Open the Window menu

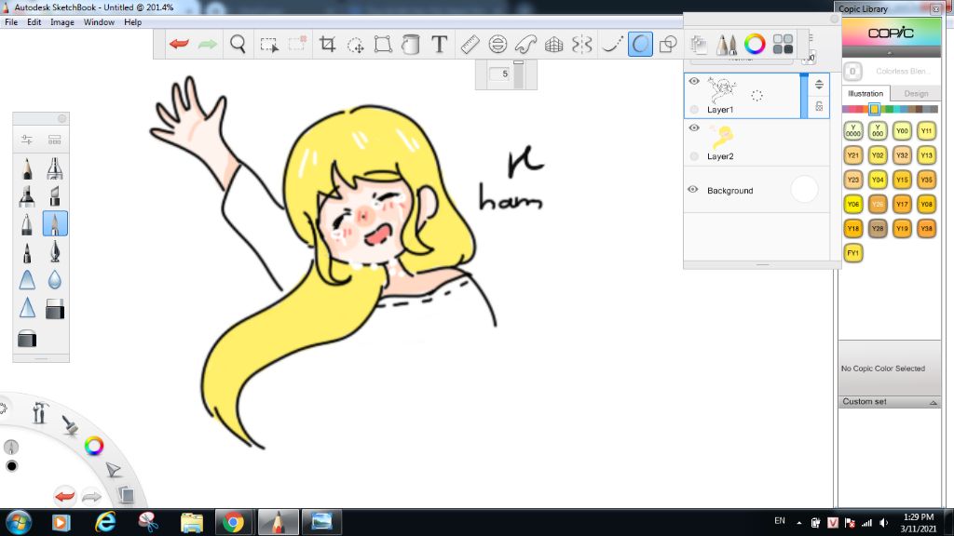tap(99, 22)
